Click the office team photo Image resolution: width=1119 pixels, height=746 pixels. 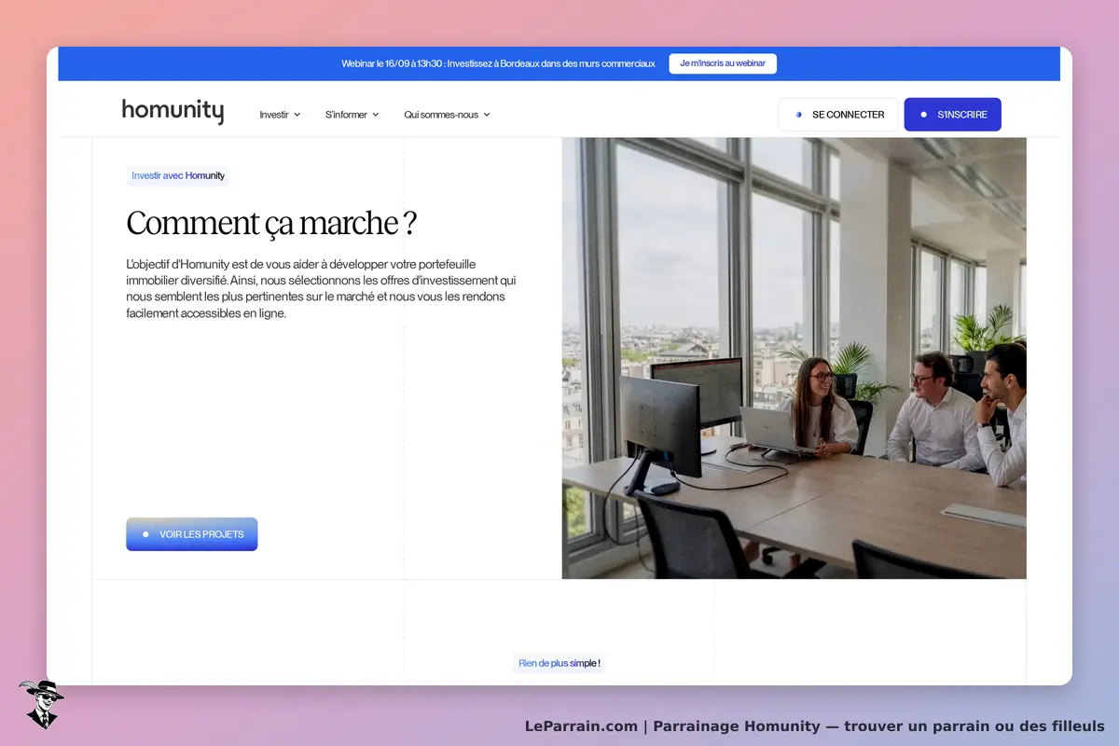(x=794, y=358)
